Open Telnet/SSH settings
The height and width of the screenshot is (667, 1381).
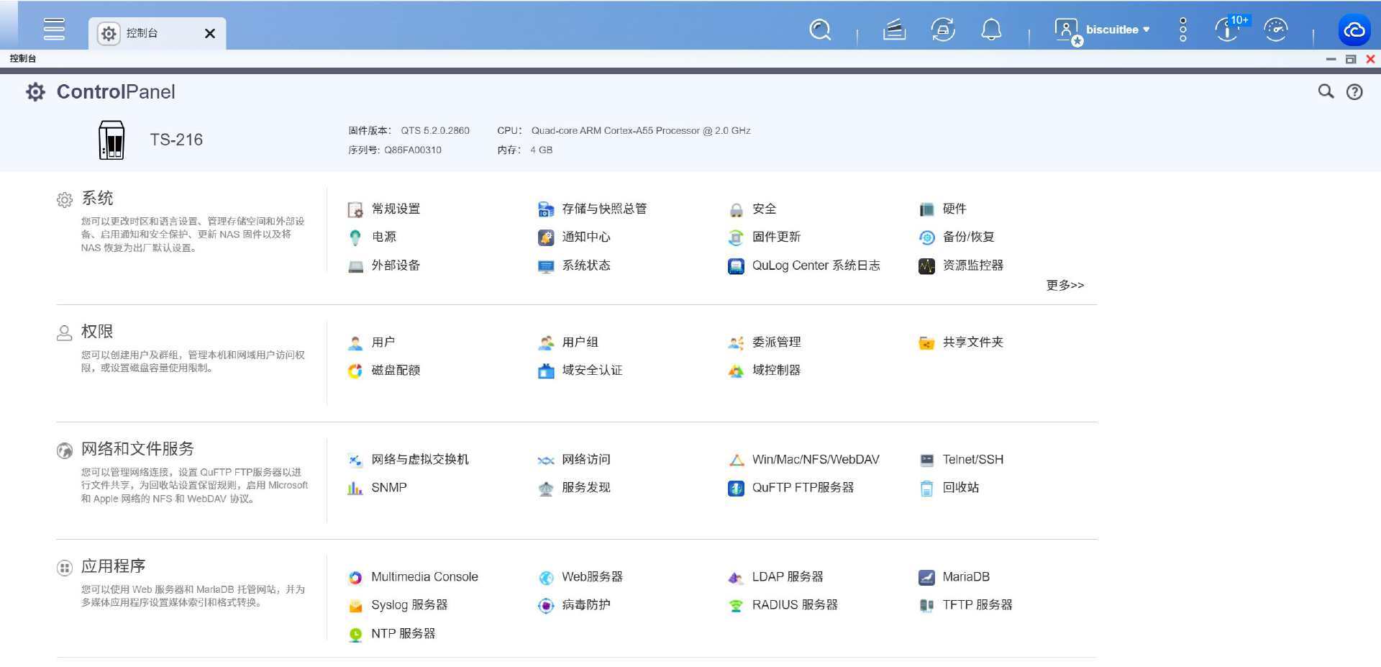click(972, 459)
